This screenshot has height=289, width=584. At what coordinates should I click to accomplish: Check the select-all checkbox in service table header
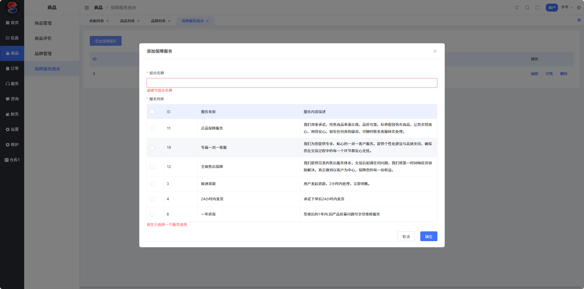[x=152, y=112]
